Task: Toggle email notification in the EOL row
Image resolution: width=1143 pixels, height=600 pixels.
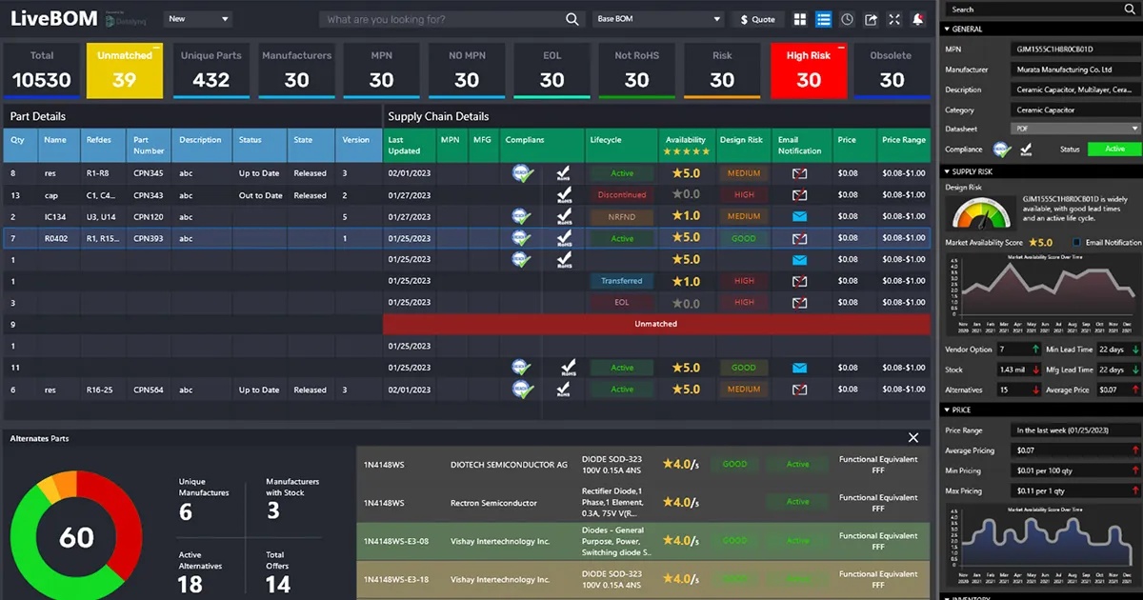Action: coord(800,303)
